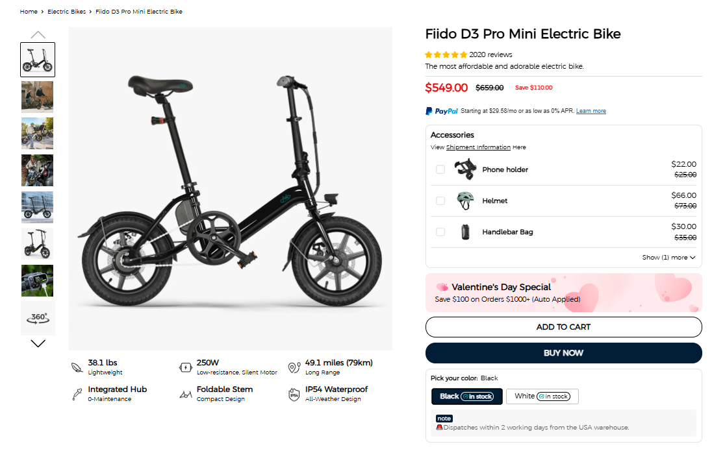
Task: Click the five-star rating icons
Action: pos(446,55)
